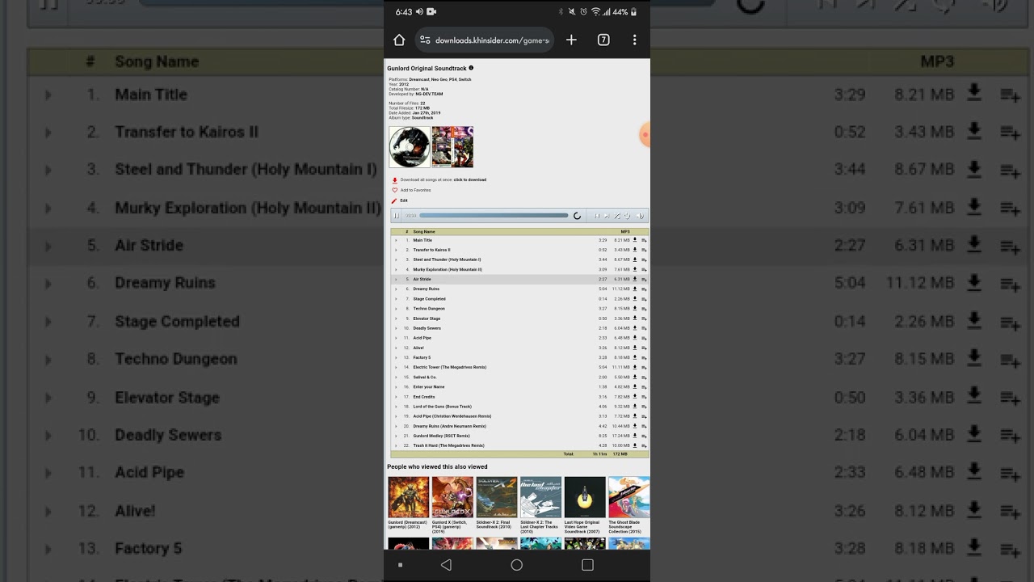Open Gunlord X (Switch, PS4) album
Image resolution: width=1034 pixels, height=582 pixels.
pos(452,497)
